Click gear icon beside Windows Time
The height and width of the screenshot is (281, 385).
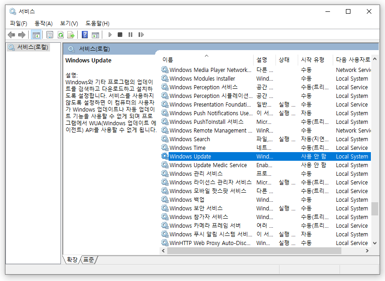tap(165, 148)
